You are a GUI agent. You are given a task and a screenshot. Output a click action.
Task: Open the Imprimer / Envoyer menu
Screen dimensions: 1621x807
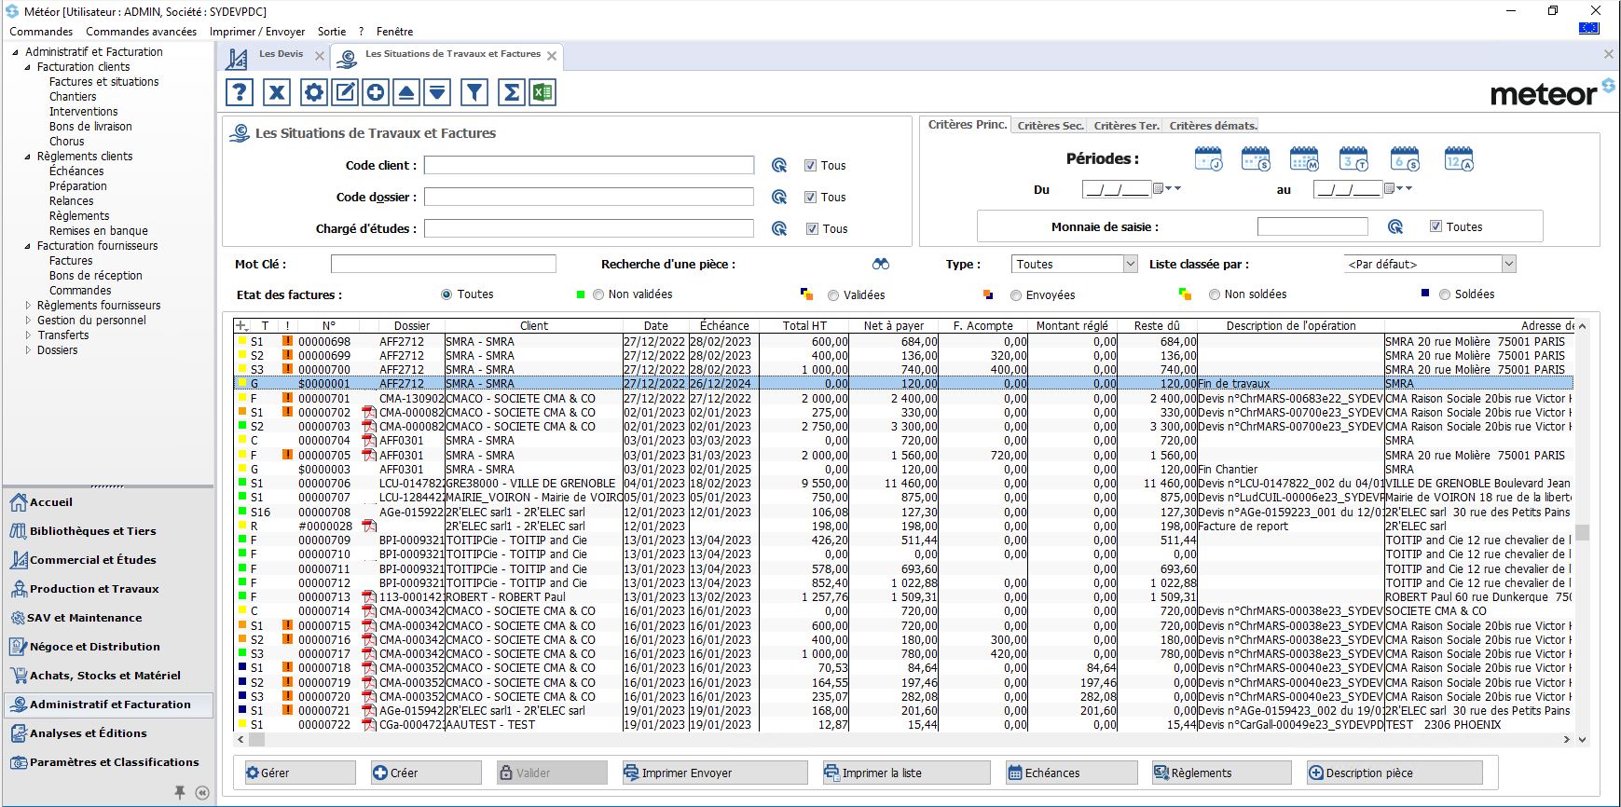257,32
